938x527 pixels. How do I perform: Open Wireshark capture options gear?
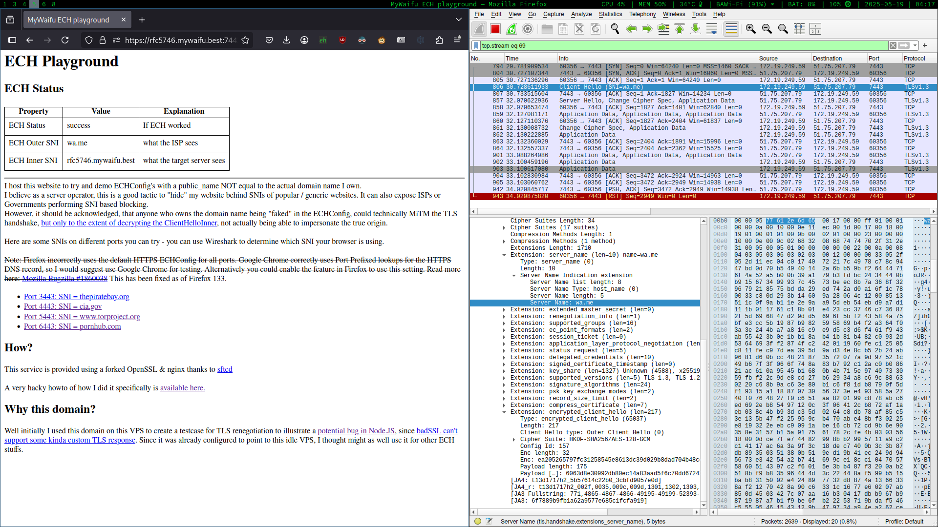coord(528,29)
